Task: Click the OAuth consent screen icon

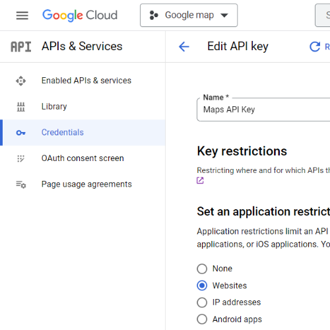Action: tap(21, 158)
